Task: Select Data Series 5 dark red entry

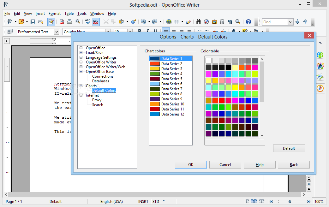Action: [x=170, y=79]
